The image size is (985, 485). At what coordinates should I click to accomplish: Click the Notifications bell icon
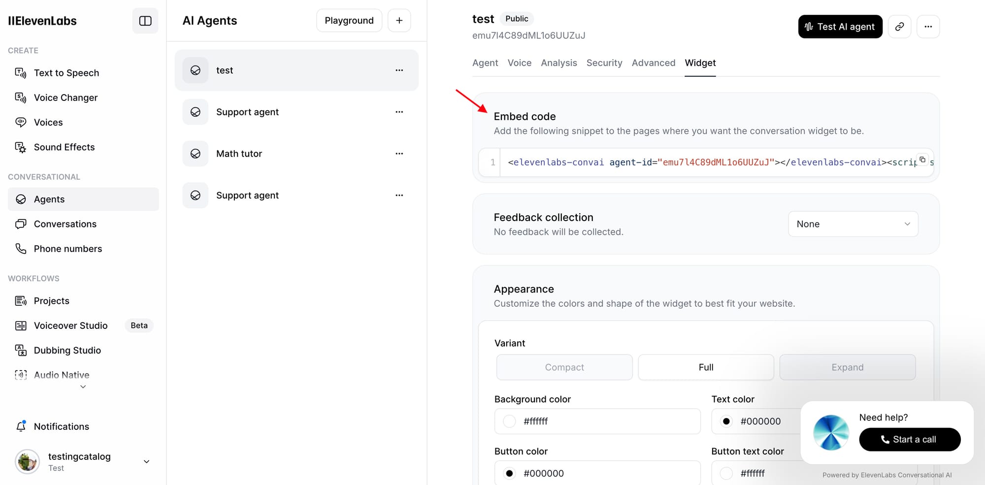(x=21, y=426)
